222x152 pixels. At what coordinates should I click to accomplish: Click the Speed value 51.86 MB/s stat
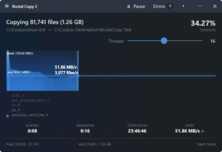187,131
